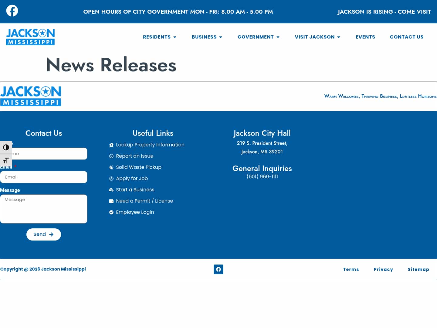
Task: Select the EVENTS menu item
Action: pos(365,37)
